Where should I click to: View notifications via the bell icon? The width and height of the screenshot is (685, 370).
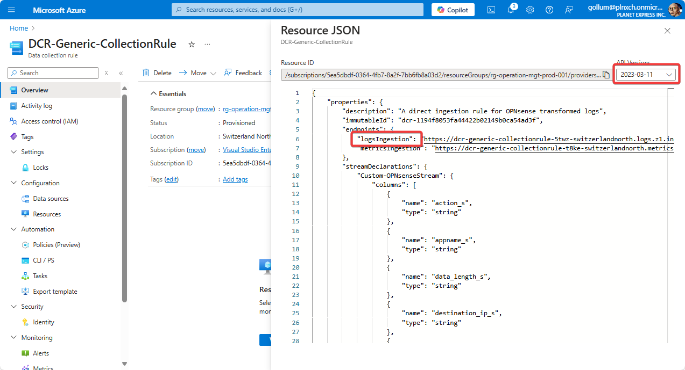(511, 9)
